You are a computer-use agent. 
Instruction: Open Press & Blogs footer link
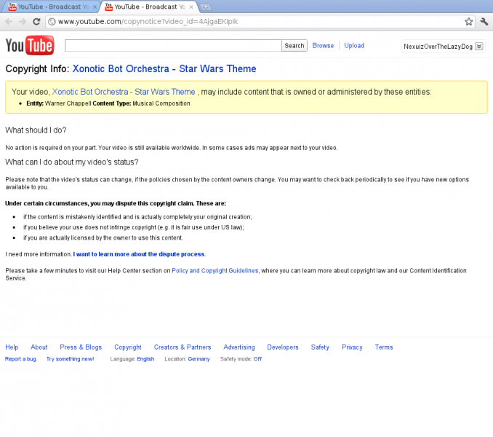click(81, 347)
